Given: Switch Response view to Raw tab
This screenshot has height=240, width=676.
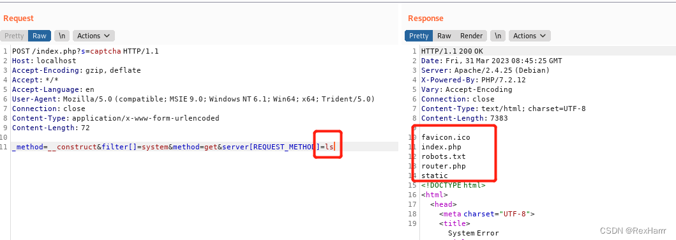Looking at the screenshot, I should point(444,36).
